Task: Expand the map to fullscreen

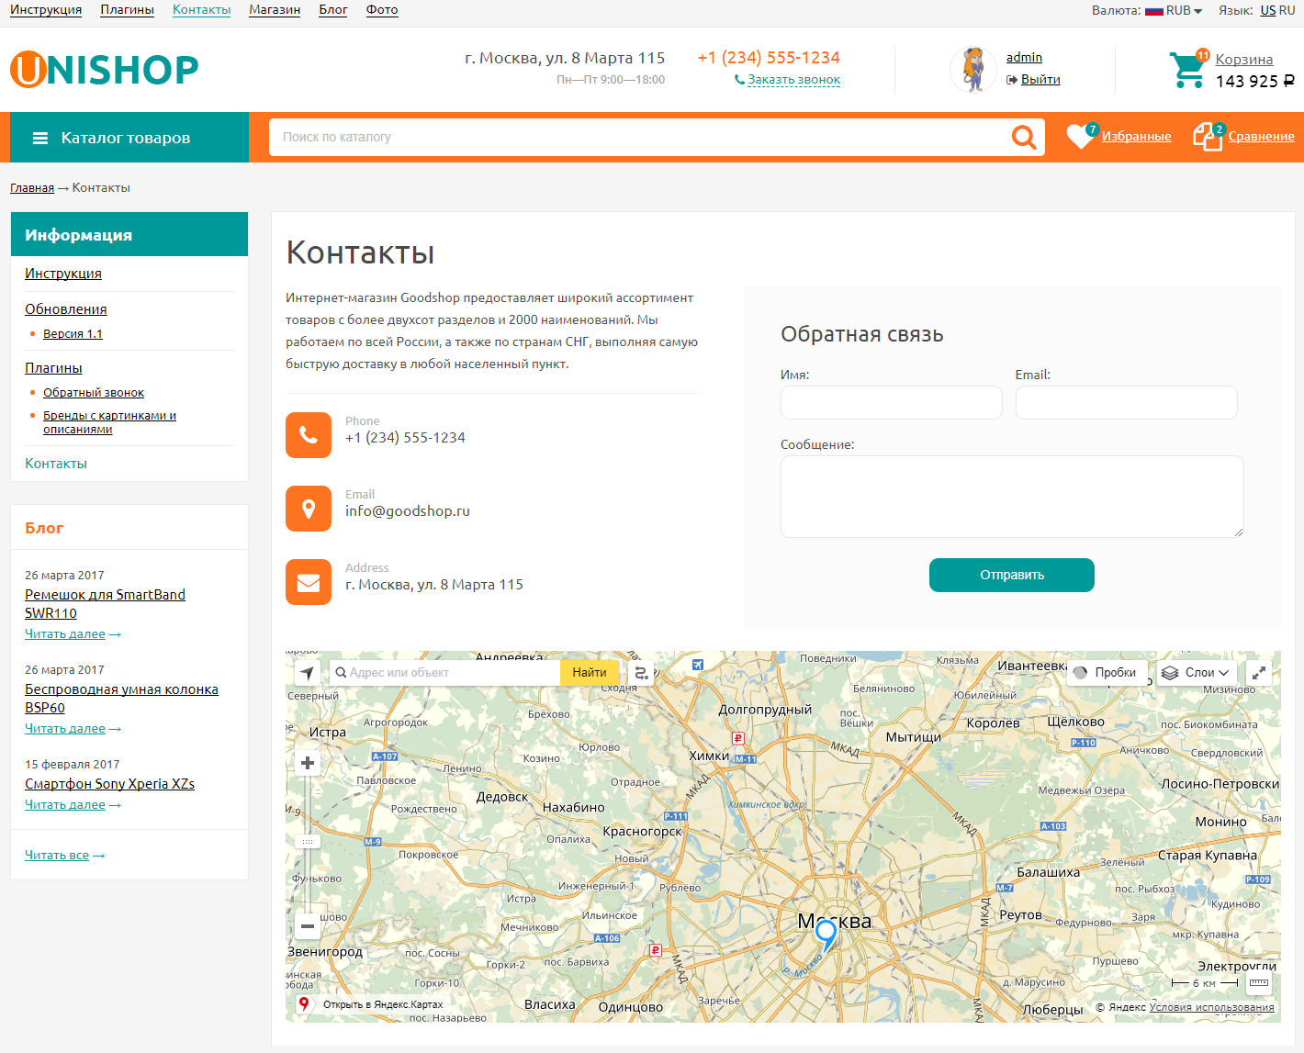Action: click(1259, 673)
